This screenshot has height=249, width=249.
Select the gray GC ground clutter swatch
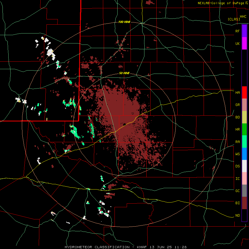tap(244, 191)
